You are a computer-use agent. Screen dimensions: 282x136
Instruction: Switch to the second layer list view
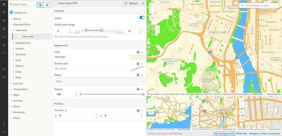click(x=47, y=5)
